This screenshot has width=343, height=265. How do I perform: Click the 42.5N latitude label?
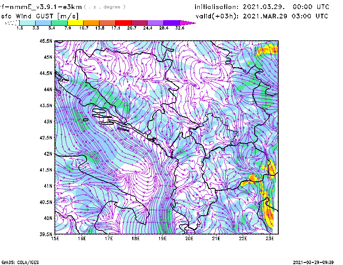46,138
